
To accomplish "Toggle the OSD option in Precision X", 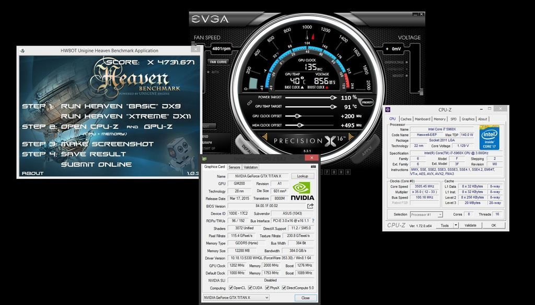I will [205, 136].
